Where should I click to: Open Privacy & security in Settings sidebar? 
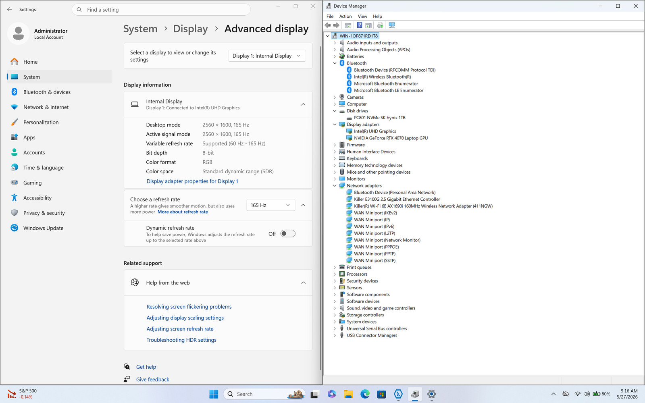click(59, 213)
